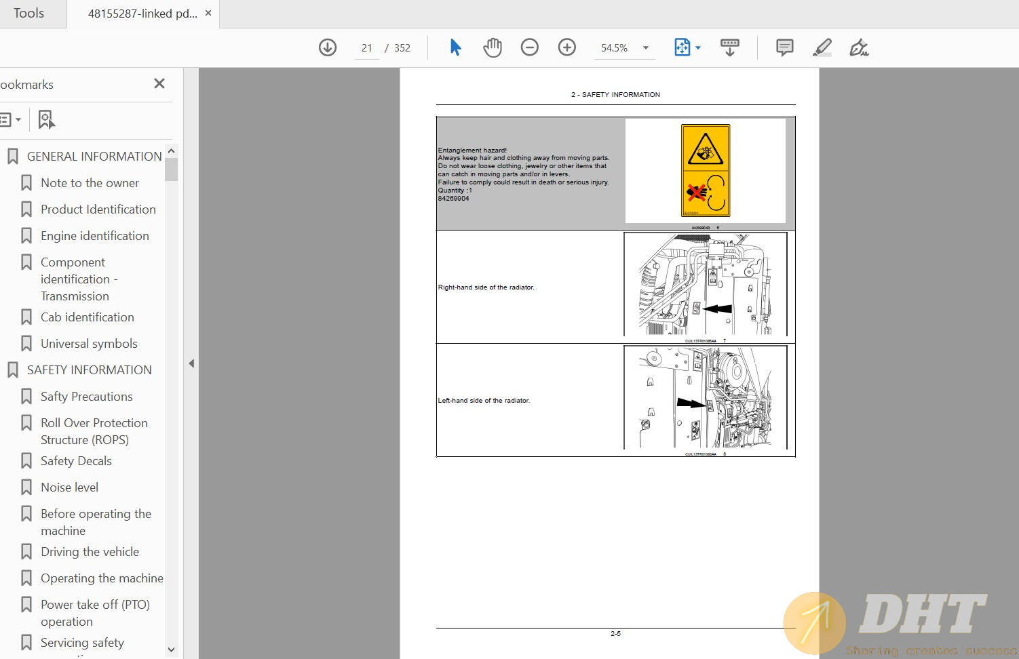1019x659 pixels.
Task: Add a comment with the note icon
Action: click(x=785, y=47)
